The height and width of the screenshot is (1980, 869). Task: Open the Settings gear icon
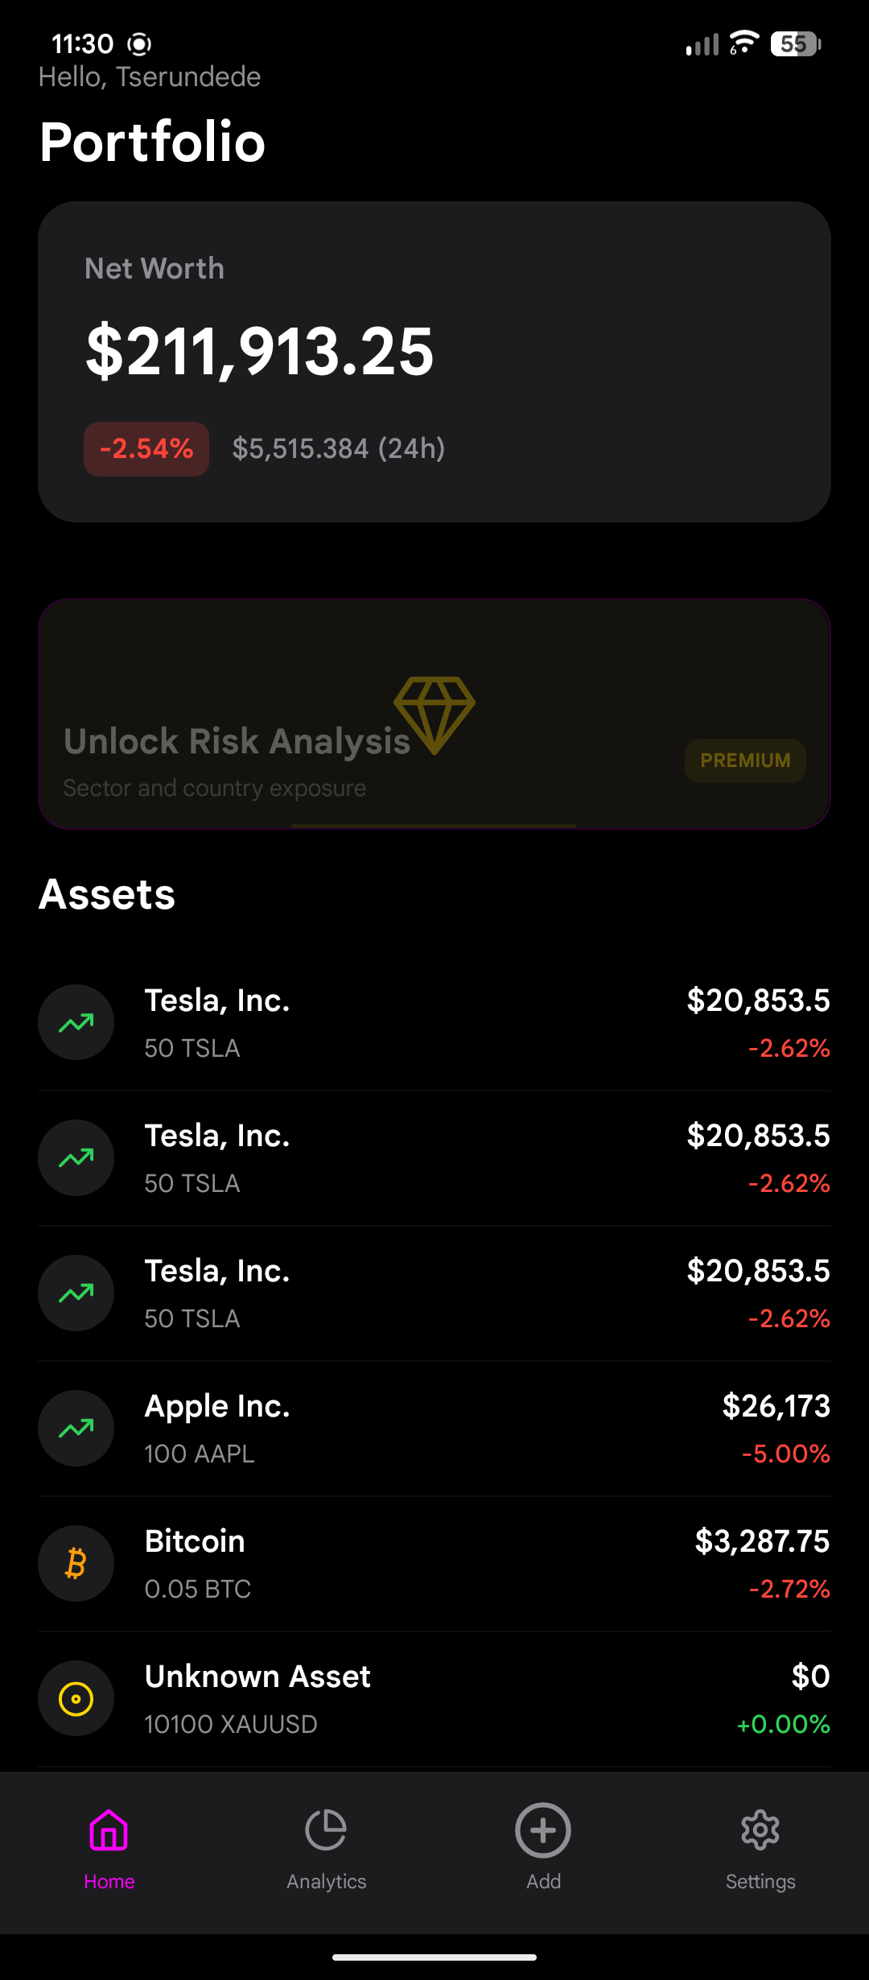tap(760, 1830)
